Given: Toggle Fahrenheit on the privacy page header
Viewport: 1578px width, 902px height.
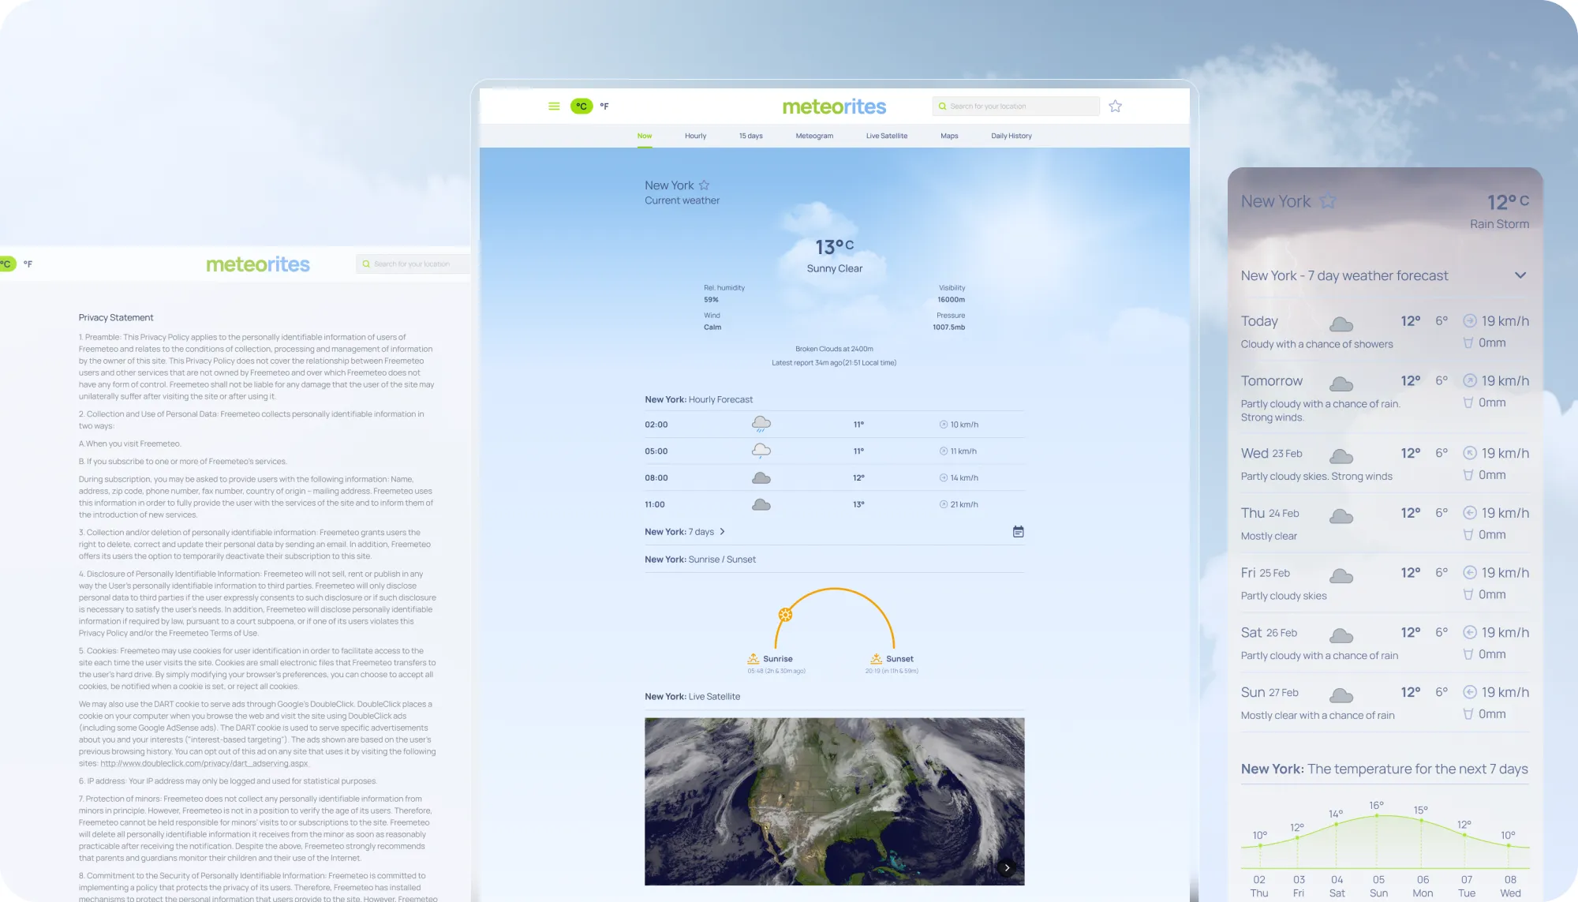Looking at the screenshot, I should pyautogui.click(x=28, y=264).
